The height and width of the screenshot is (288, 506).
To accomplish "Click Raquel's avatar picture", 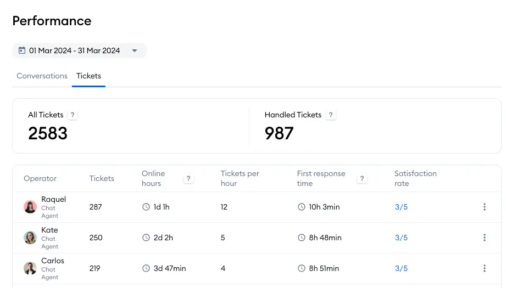I will [30, 207].
